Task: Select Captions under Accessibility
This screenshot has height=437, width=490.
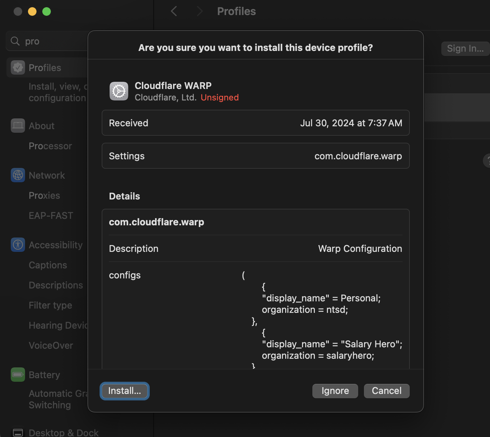Action: tap(48, 265)
